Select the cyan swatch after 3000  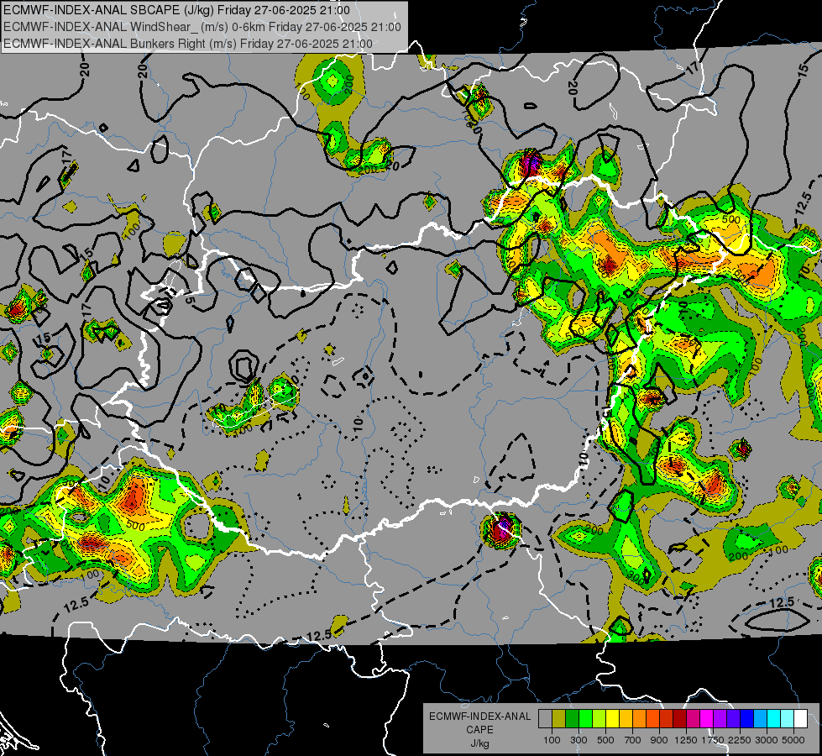(774, 719)
